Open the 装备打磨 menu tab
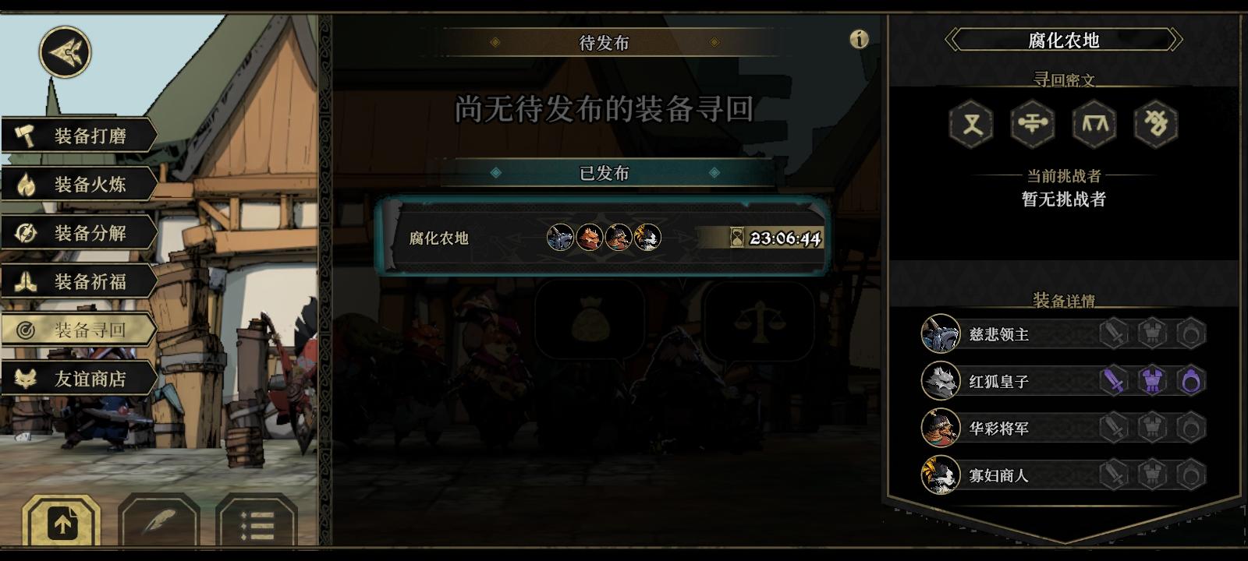 79,136
